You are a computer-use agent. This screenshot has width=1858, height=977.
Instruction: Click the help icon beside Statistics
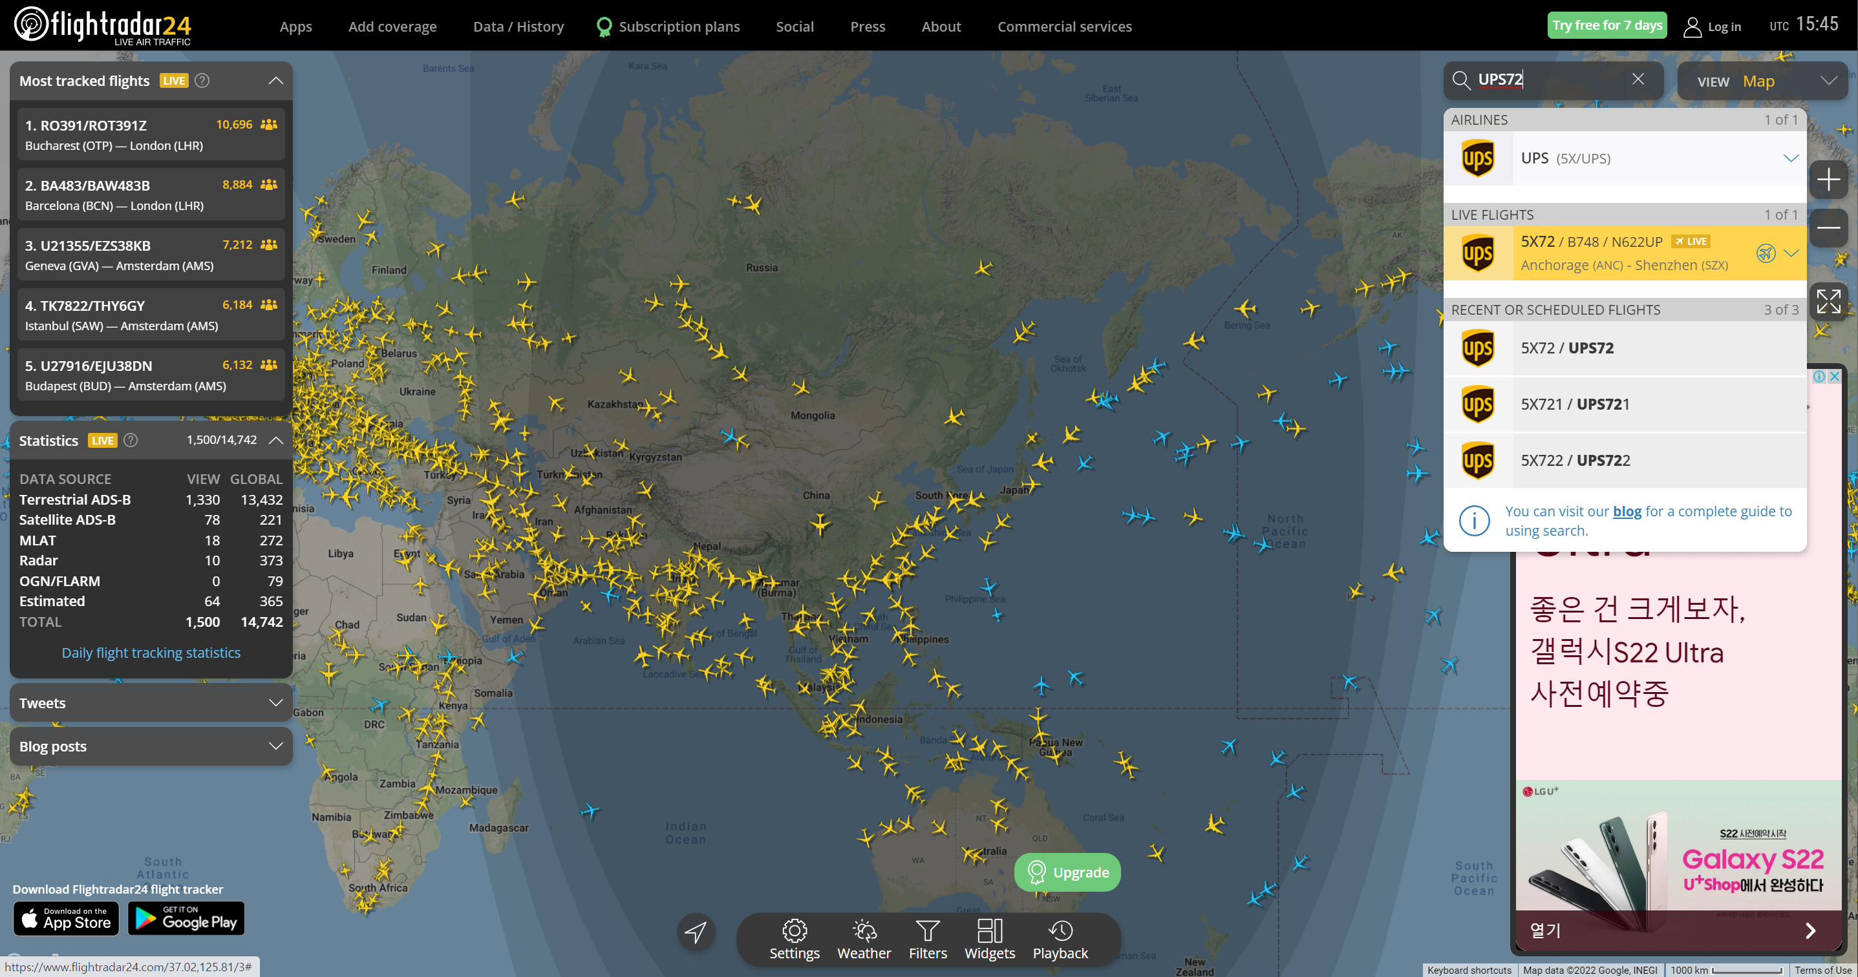point(131,440)
